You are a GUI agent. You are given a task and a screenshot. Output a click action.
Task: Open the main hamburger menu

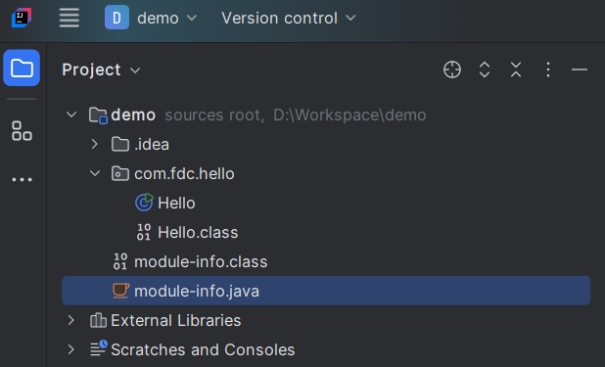point(70,18)
